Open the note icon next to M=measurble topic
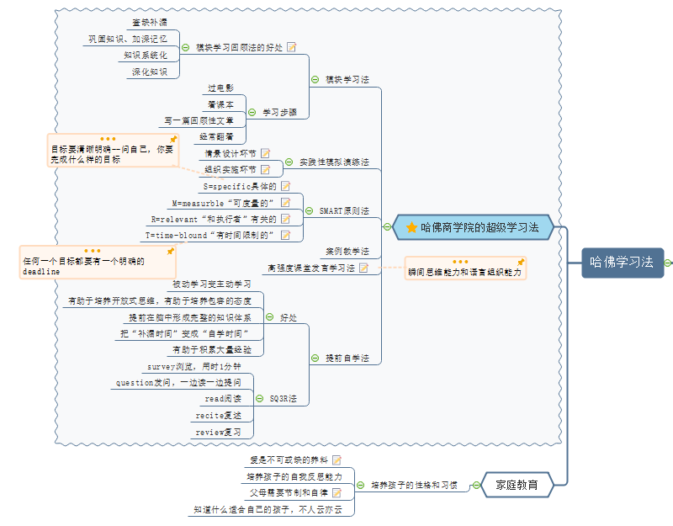This screenshot has width=673, height=526. pyautogui.click(x=285, y=202)
